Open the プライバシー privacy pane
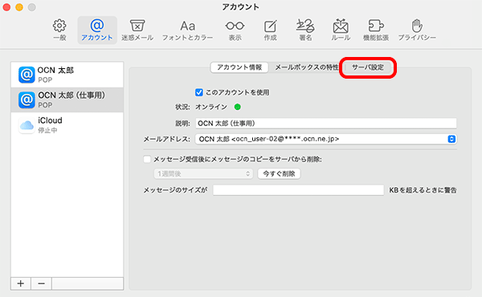482x297 pixels. pyautogui.click(x=417, y=30)
